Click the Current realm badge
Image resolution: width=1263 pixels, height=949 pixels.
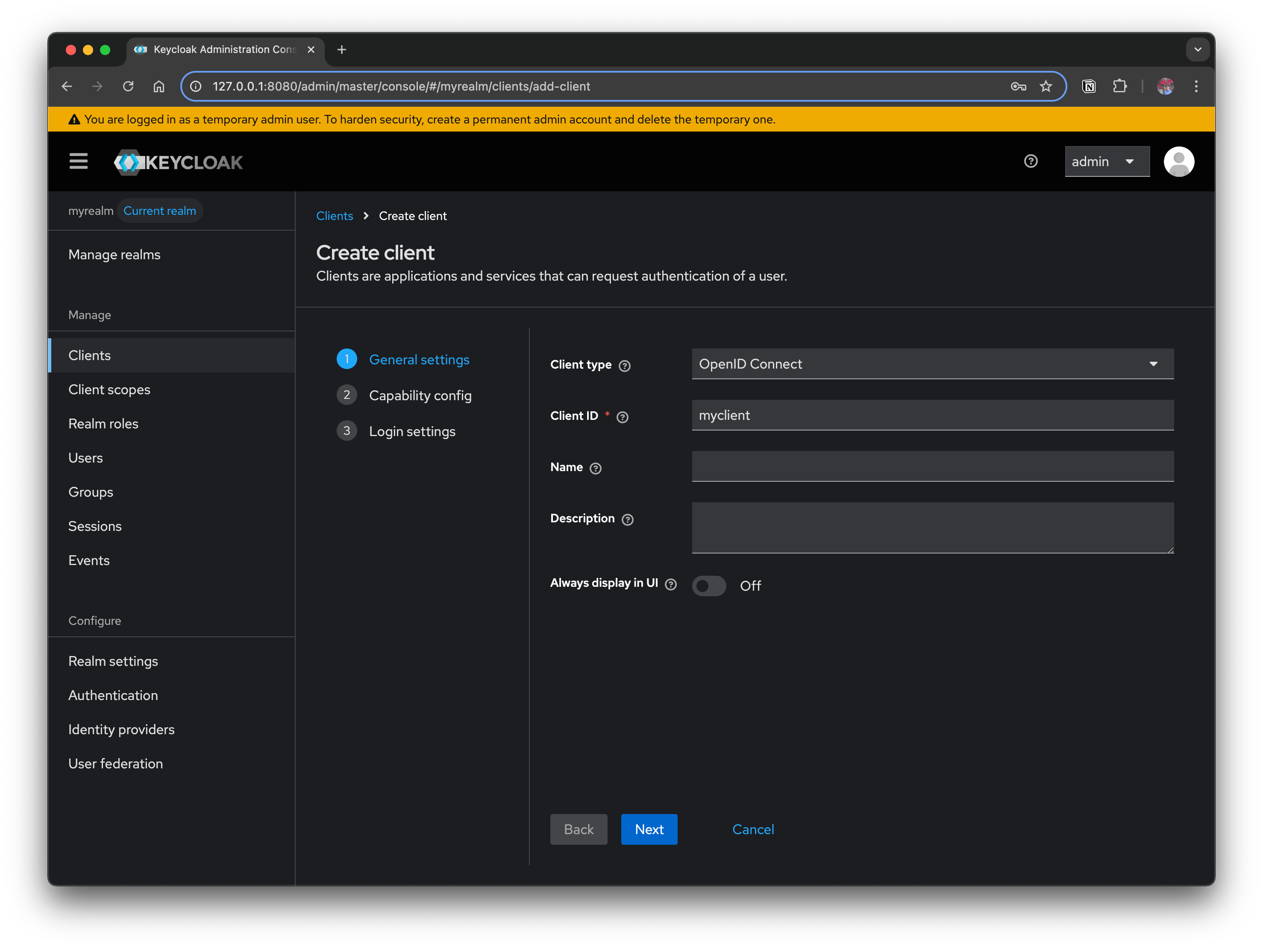(x=160, y=211)
